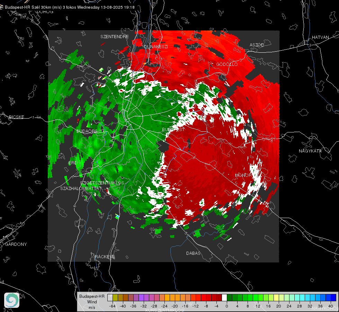Click the 0 tick label on the legend
This screenshot has width=339, height=312.
click(x=227, y=306)
